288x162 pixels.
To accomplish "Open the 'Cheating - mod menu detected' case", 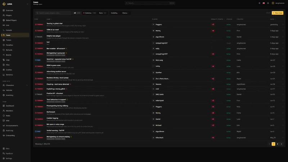I will pos(58,84).
